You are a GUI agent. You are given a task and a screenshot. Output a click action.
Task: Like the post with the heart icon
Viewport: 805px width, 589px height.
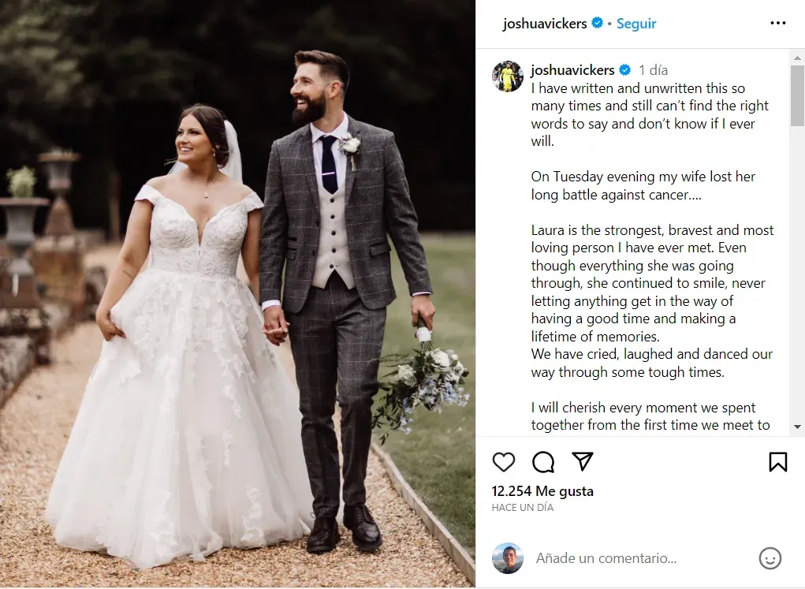point(503,461)
